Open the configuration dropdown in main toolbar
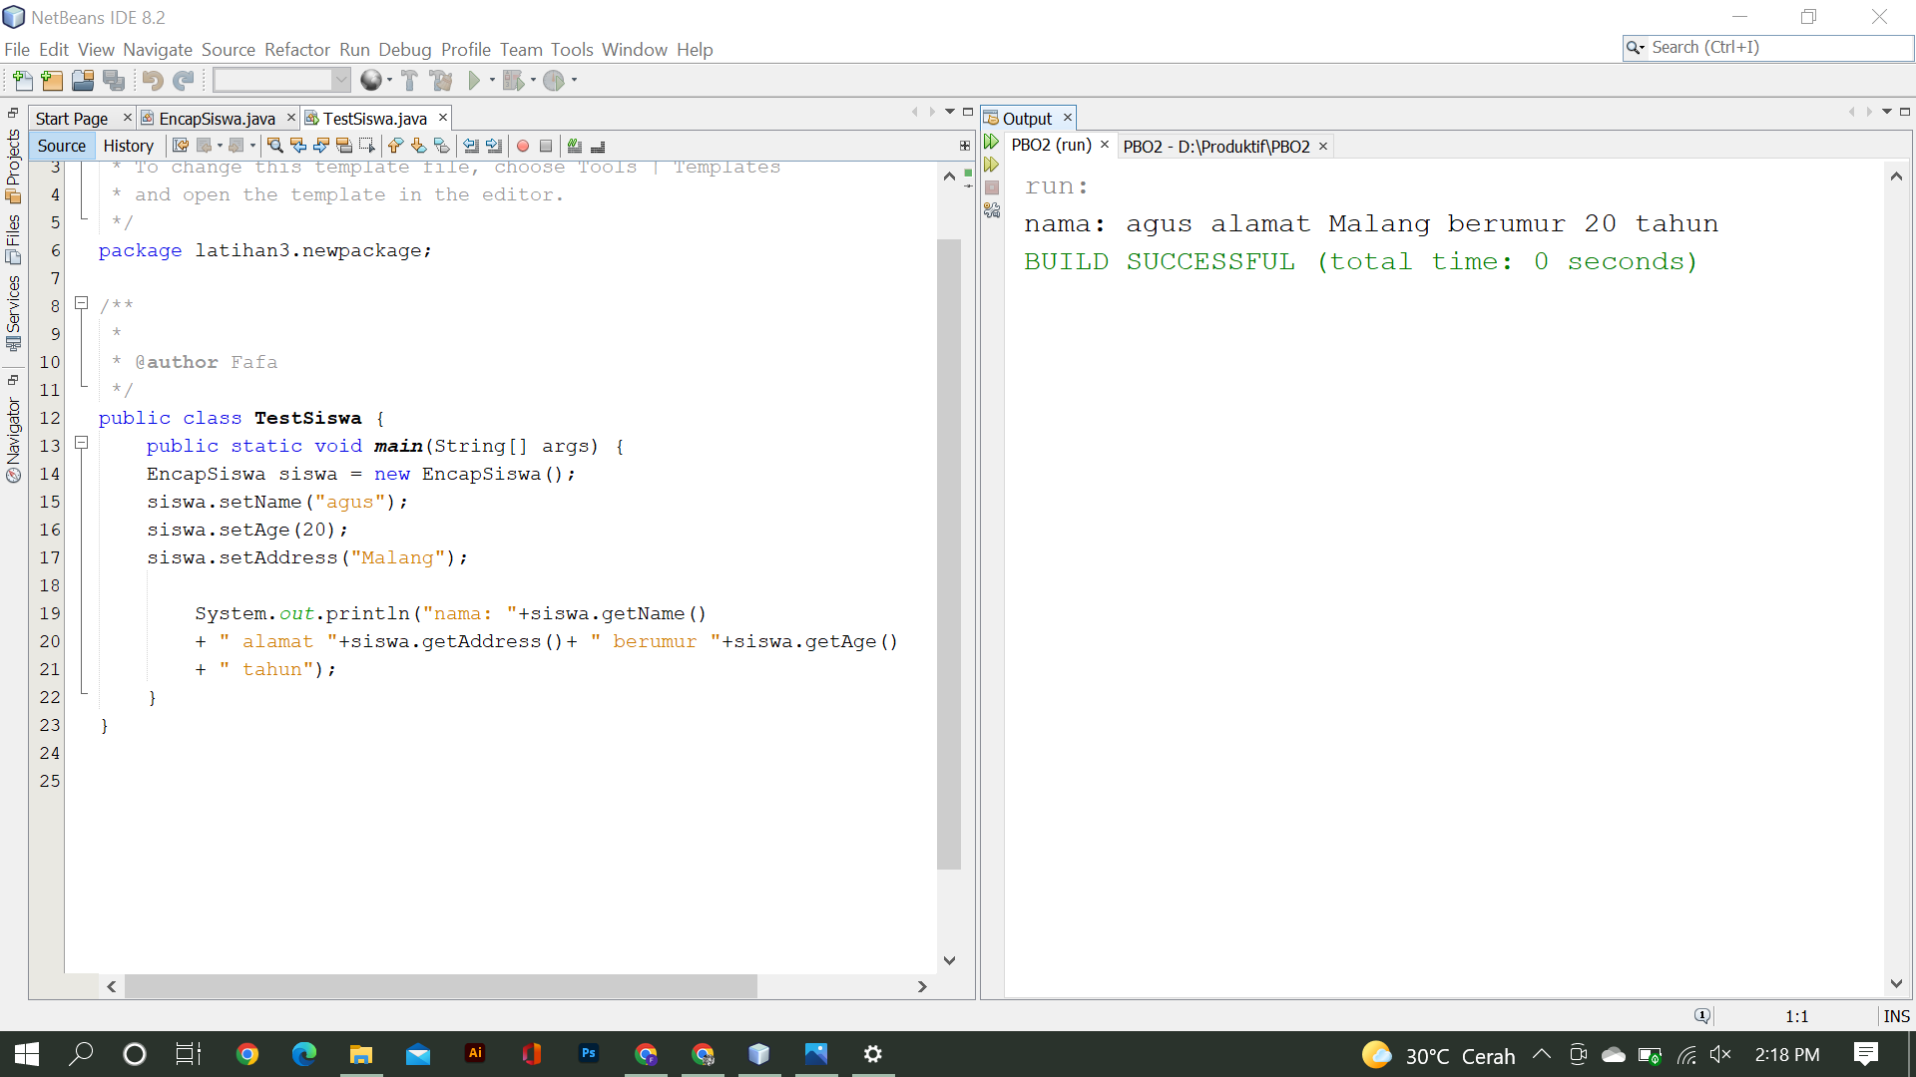This screenshot has height=1077, width=1916. 342,80
